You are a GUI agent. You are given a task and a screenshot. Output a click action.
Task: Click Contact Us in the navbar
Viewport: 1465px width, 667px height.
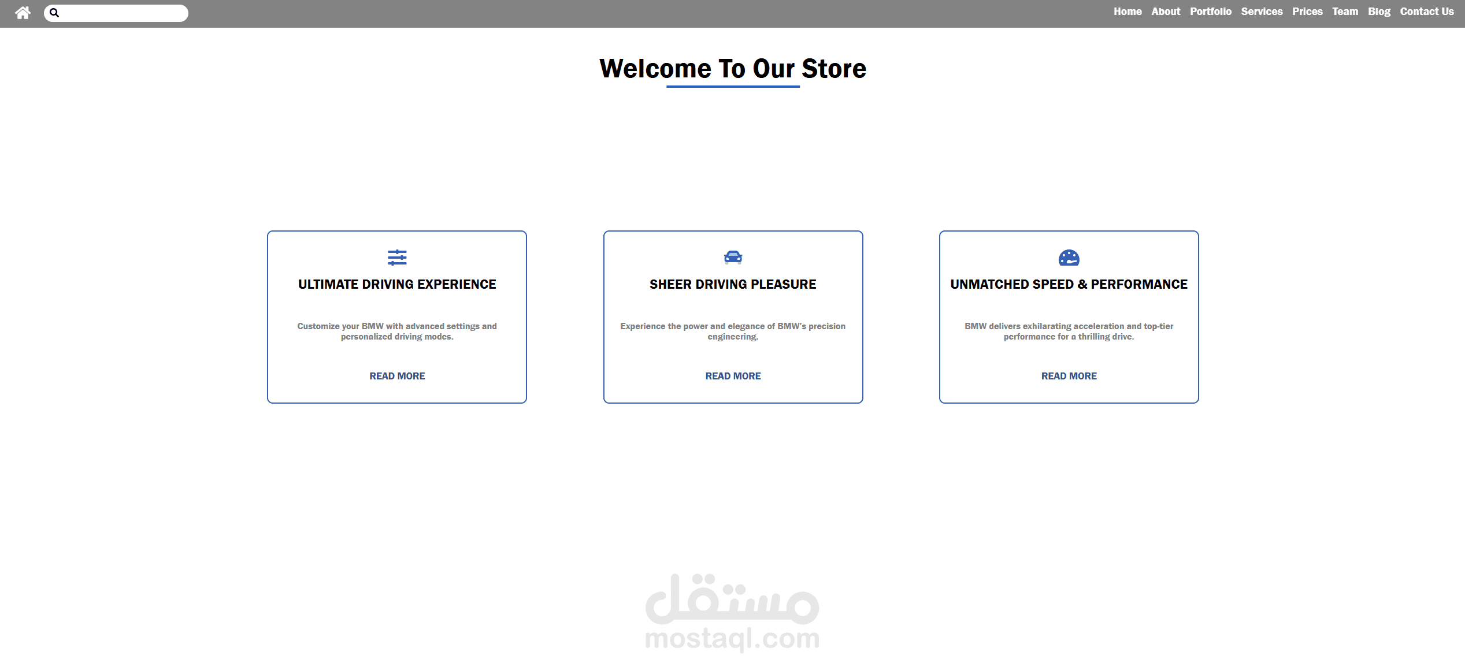1426,12
